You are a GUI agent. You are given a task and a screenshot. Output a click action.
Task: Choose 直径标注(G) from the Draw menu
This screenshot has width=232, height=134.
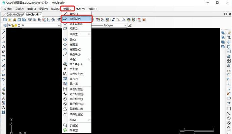point(77,104)
